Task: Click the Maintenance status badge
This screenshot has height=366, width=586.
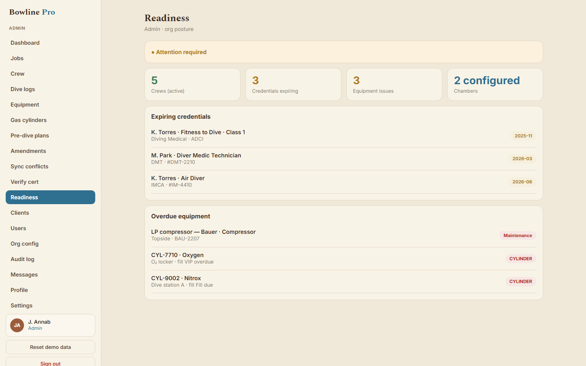Action: click(x=518, y=235)
